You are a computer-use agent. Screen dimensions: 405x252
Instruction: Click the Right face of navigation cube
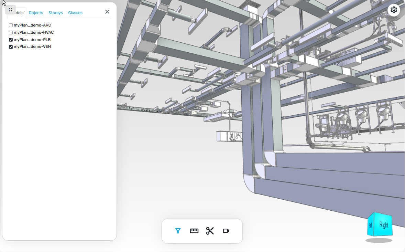point(384,224)
